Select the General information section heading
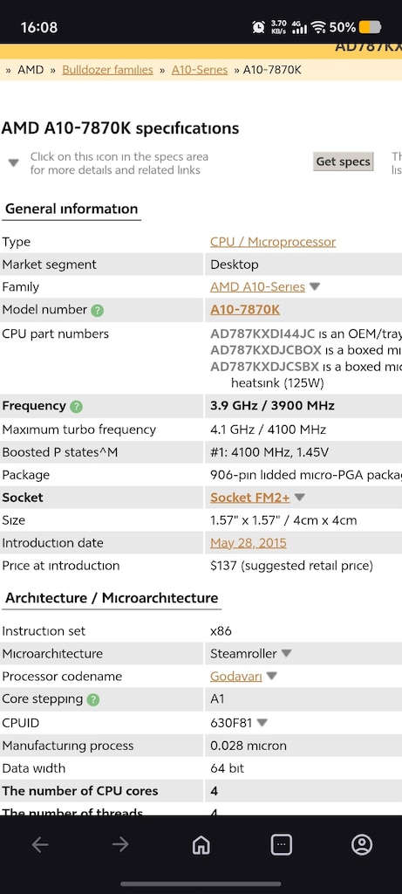 tap(72, 209)
